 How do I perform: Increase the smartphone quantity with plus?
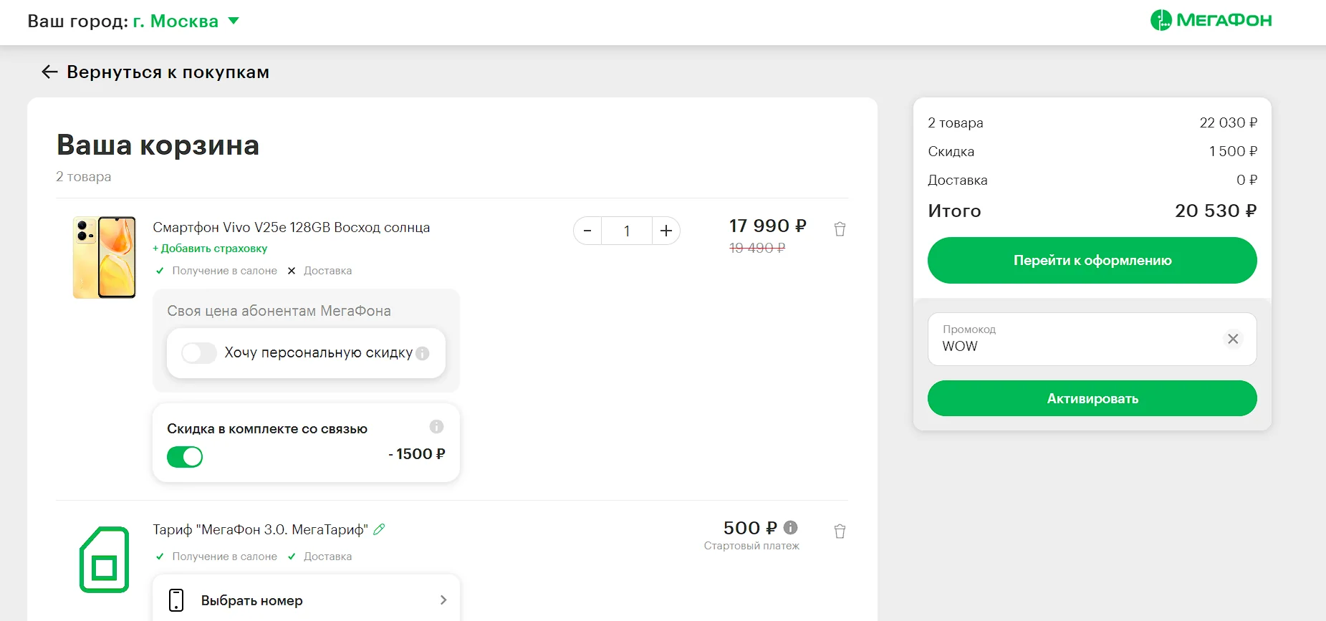pos(666,231)
